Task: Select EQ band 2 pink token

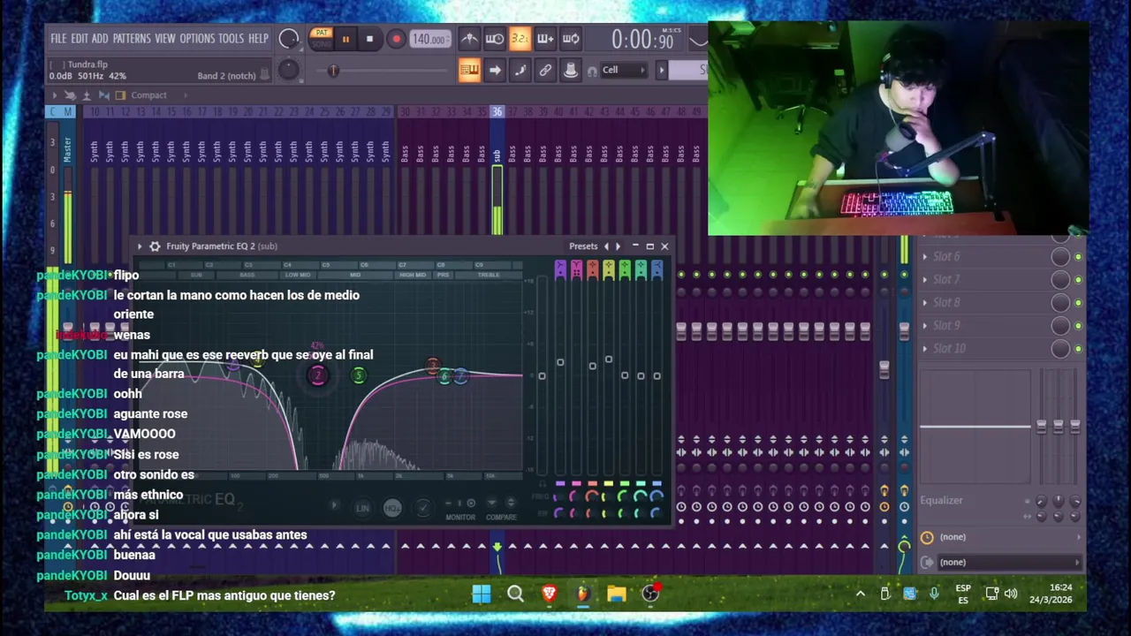Action: 317,375
